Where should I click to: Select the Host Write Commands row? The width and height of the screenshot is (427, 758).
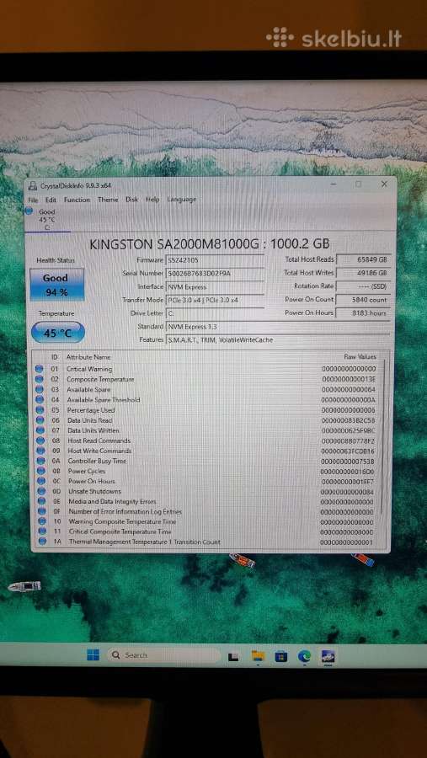tap(208, 451)
